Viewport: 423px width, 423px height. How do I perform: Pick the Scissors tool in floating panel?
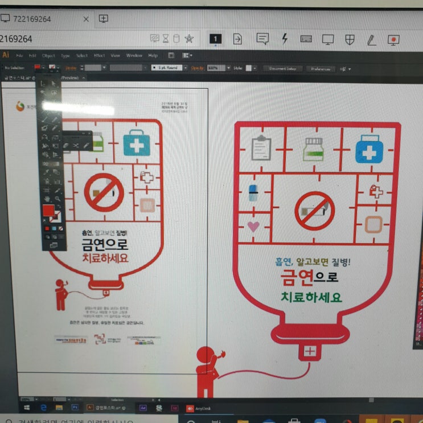[76, 145]
